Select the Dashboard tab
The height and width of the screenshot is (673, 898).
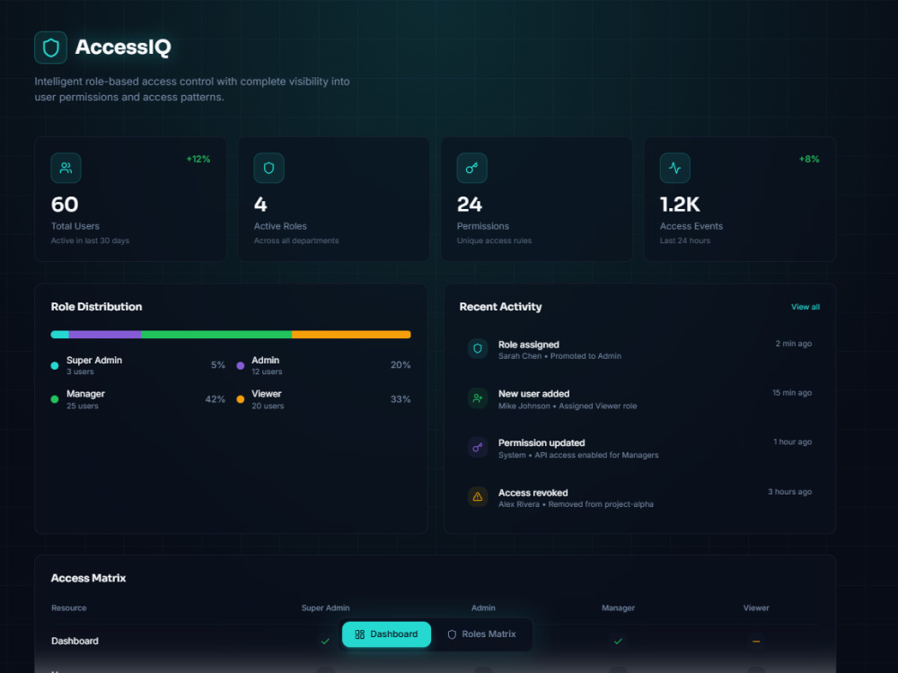386,634
